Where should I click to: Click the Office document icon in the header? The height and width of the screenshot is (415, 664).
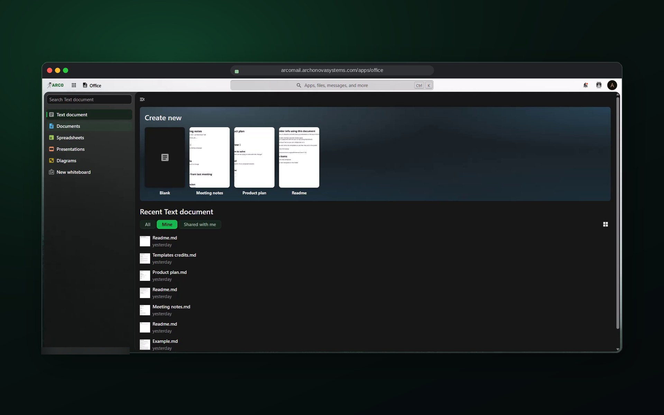pyautogui.click(x=85, y=85)
